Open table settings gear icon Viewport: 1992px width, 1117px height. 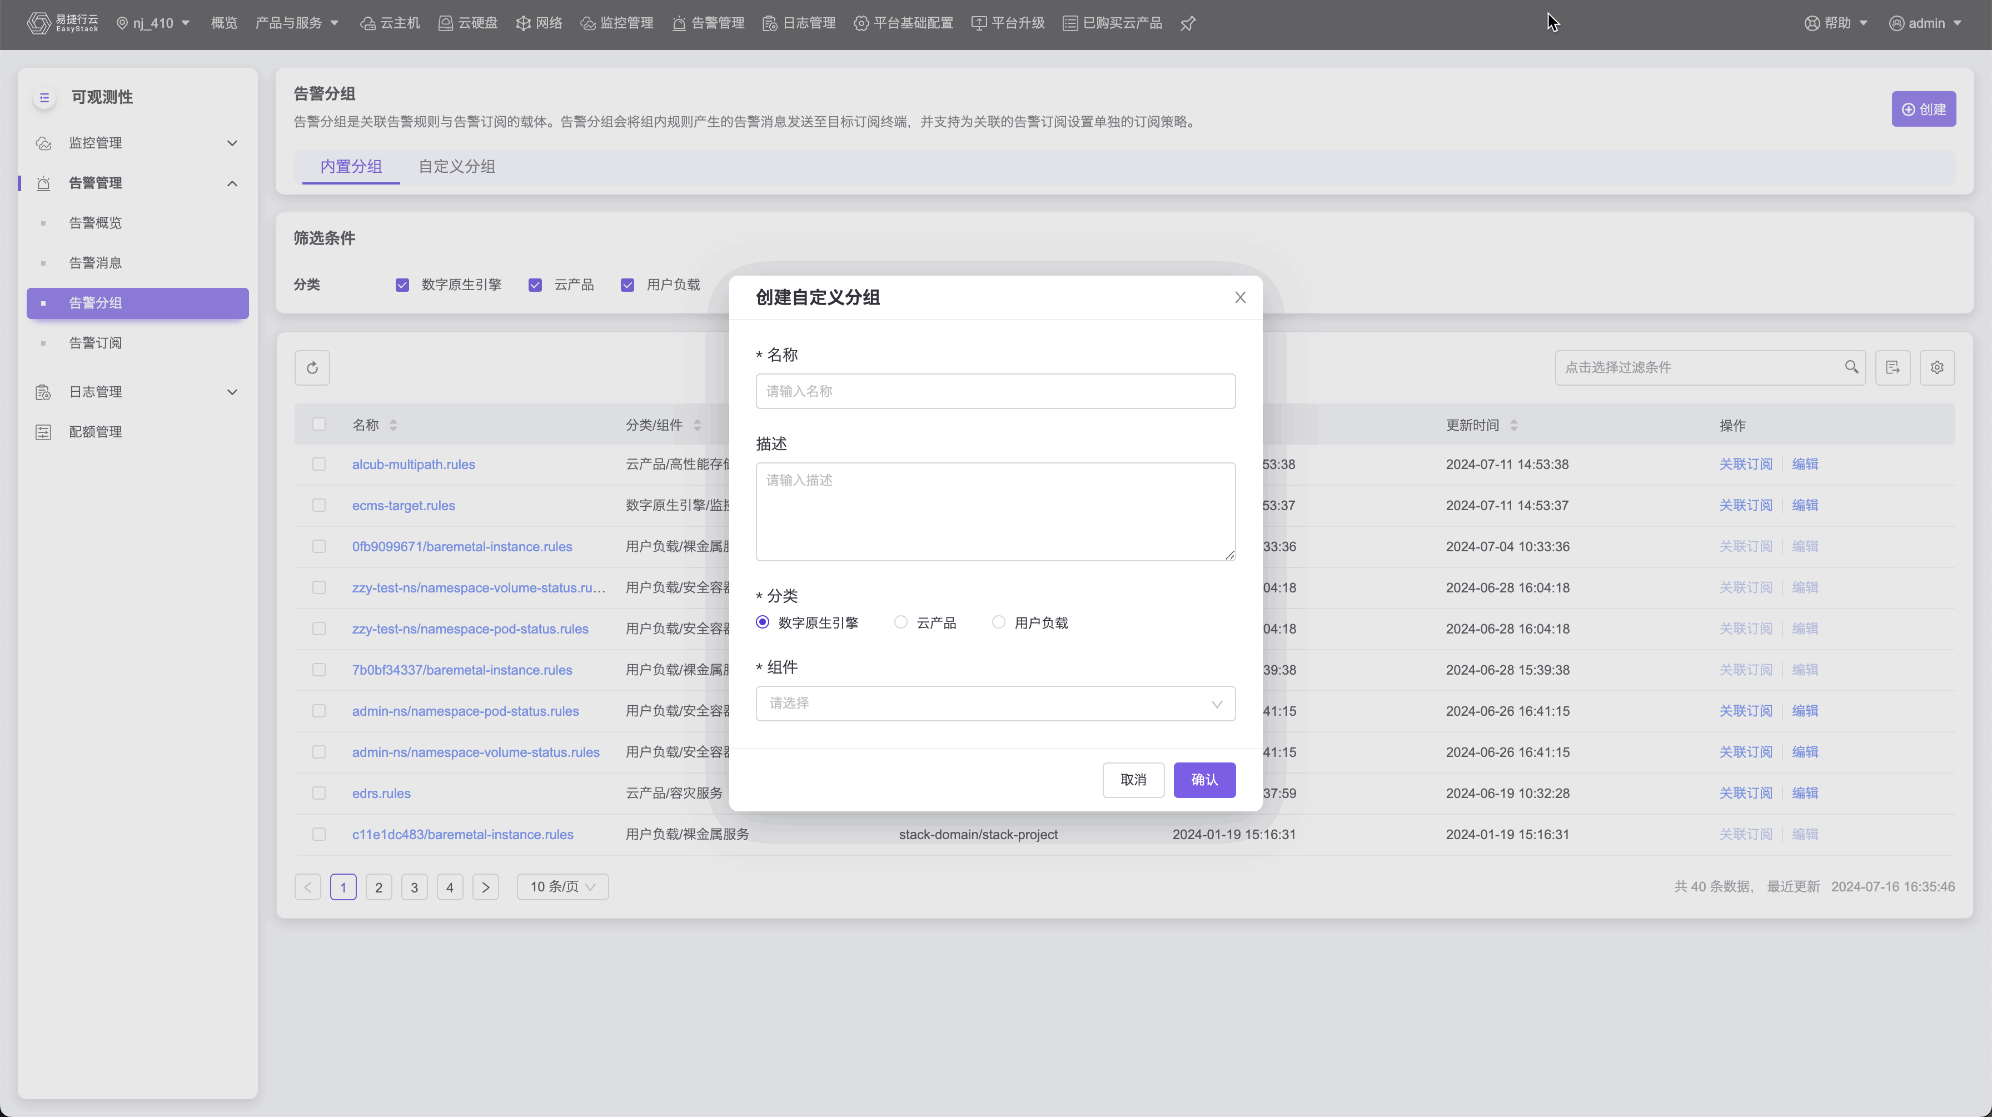click(1936, 368)
